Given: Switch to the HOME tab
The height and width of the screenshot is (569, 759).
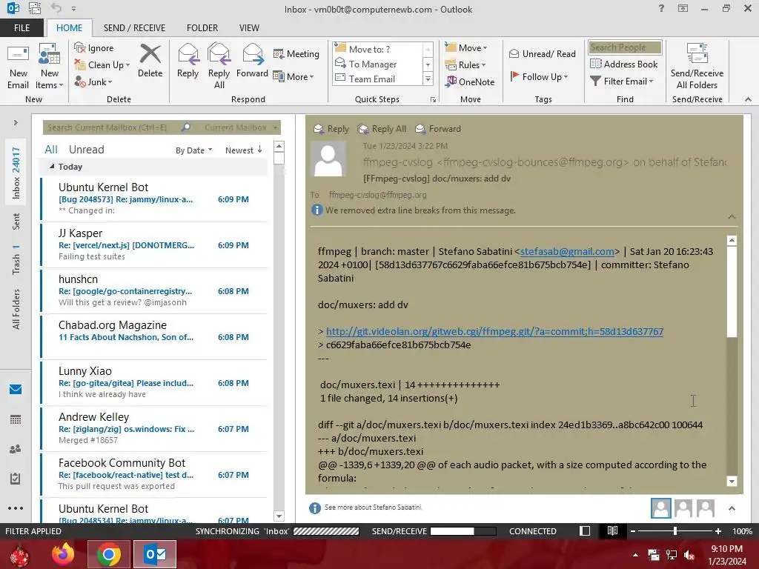Looking at the screenshot, I should pos(69,28).
